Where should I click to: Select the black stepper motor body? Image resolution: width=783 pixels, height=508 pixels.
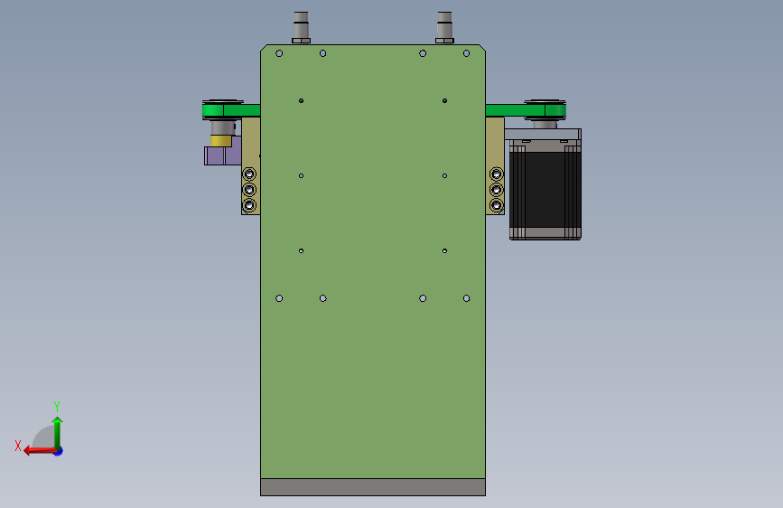[545, 190]
